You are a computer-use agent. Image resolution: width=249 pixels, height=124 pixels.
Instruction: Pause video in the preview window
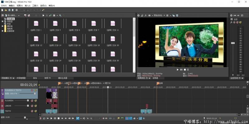181,69
